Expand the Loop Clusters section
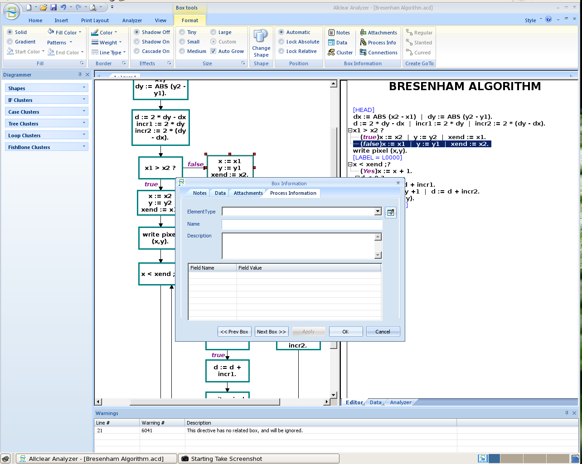The image size is (582, 464). click(x=46, y=135)
